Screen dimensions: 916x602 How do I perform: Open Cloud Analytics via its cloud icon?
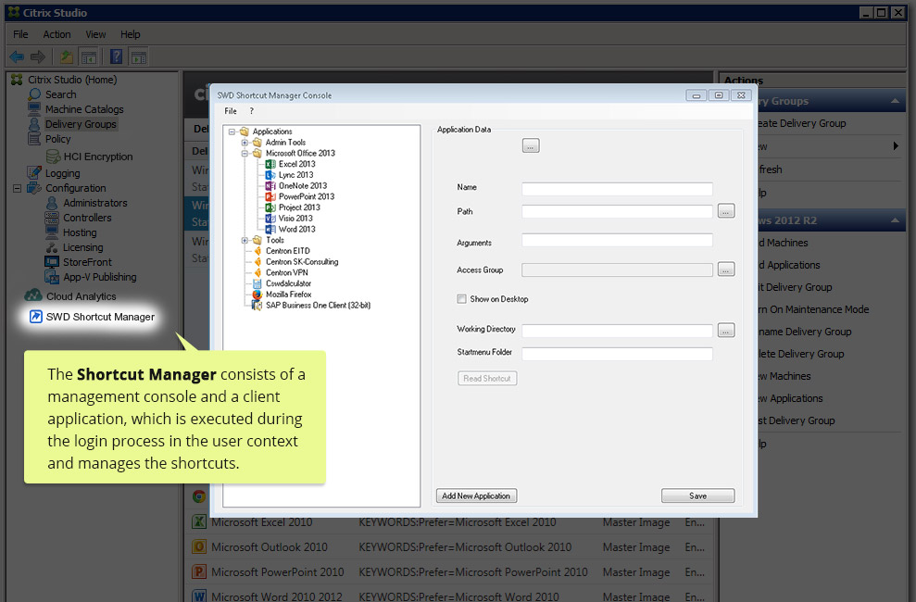33,295
